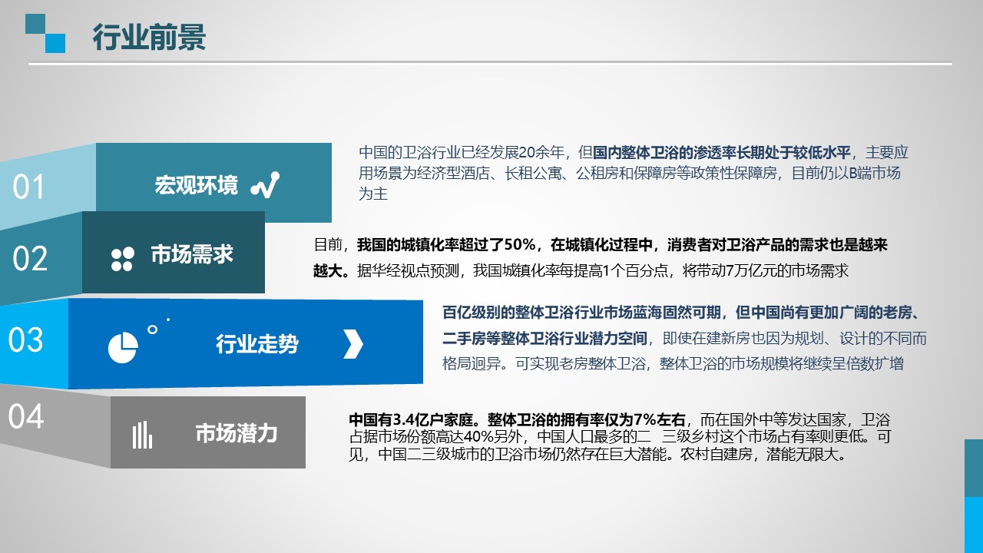This screenshot has width=983, height=553.
Task: Click the four-dots icon beside 市场需求
Action: (x=122, y=260)
